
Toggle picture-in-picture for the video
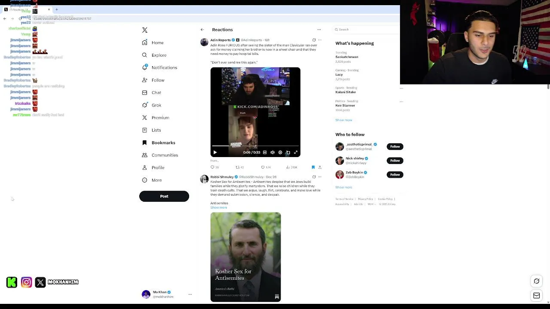point(288,152)
